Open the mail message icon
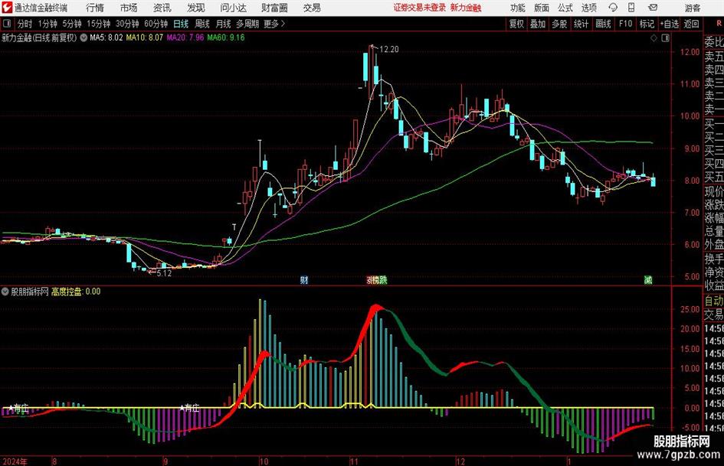 (653, 8)
